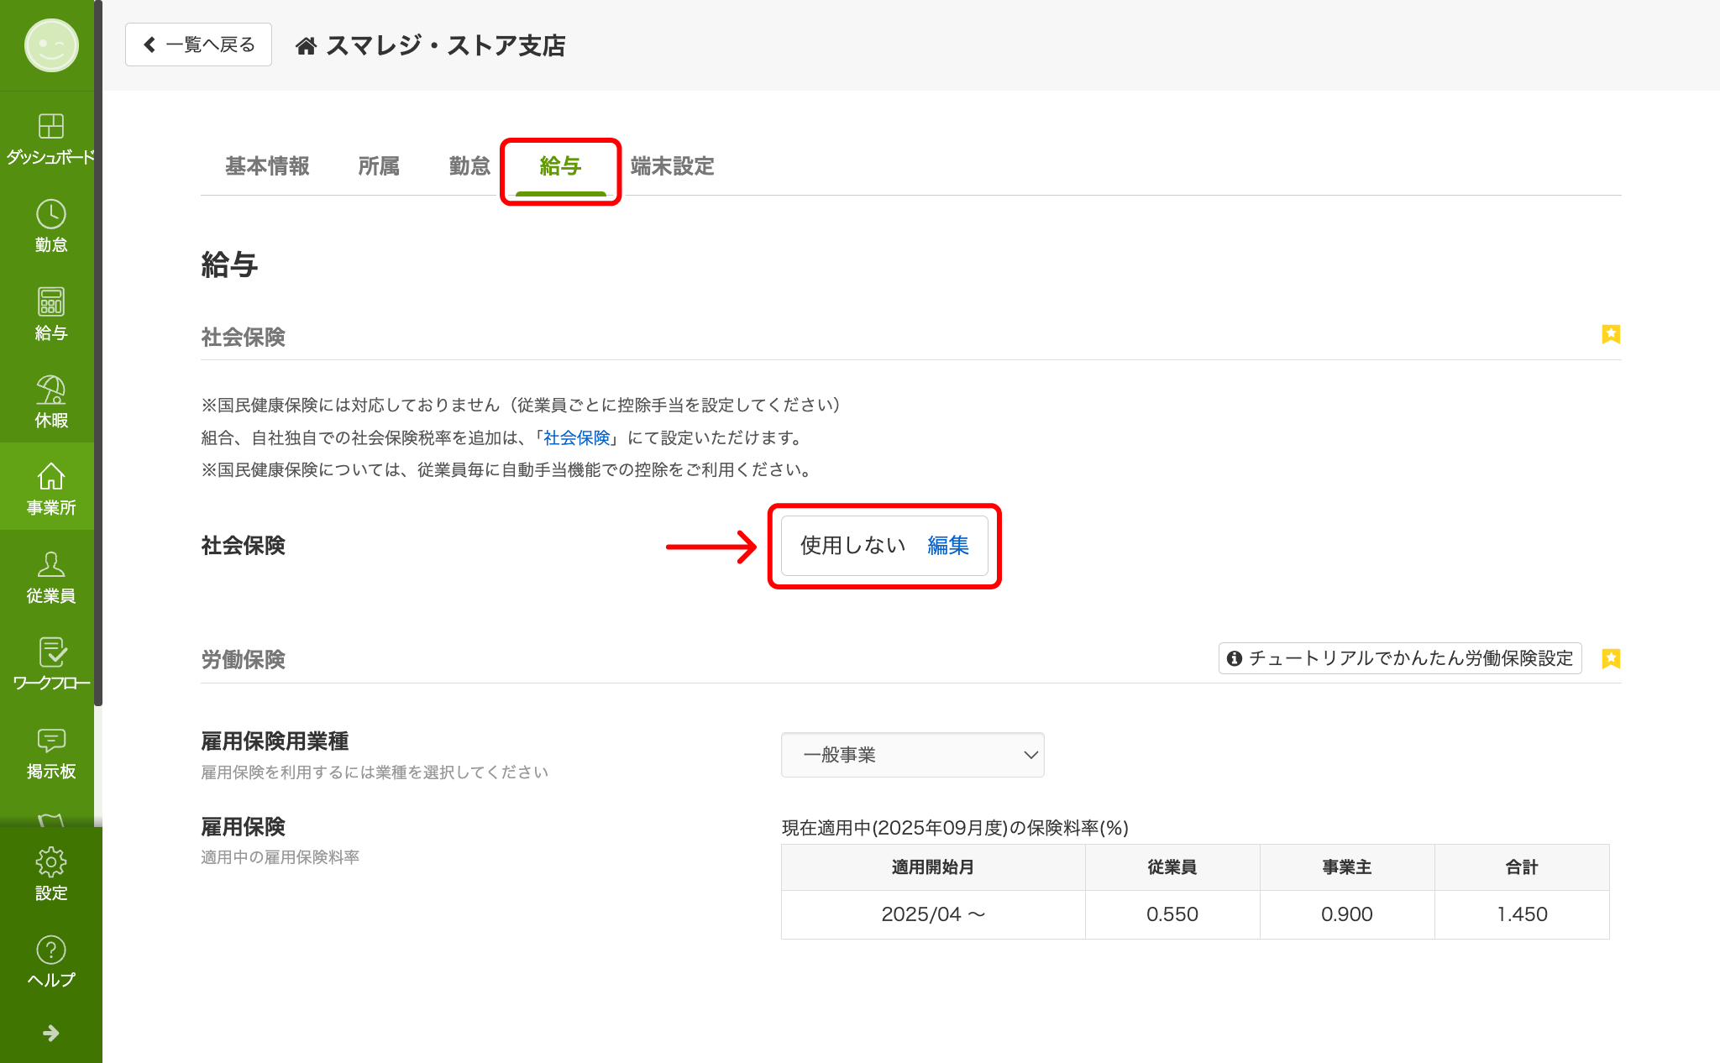This screenshot has height=1063, width=1720.
Task: Open チュートリアルでかんたん労働保険設定
Action: pos(1399,658)
